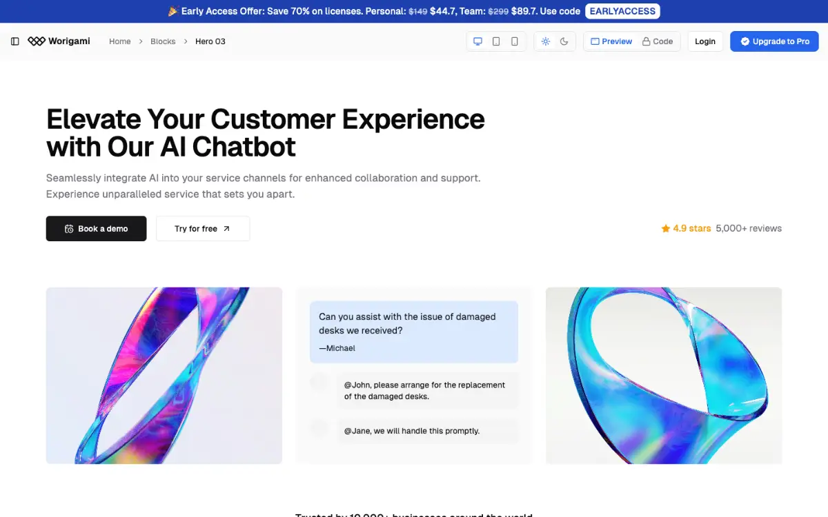Image resolution: width=828 pixels, height=517 pixels.
Task: Open the locked Code tab
Action: (658, 41)
